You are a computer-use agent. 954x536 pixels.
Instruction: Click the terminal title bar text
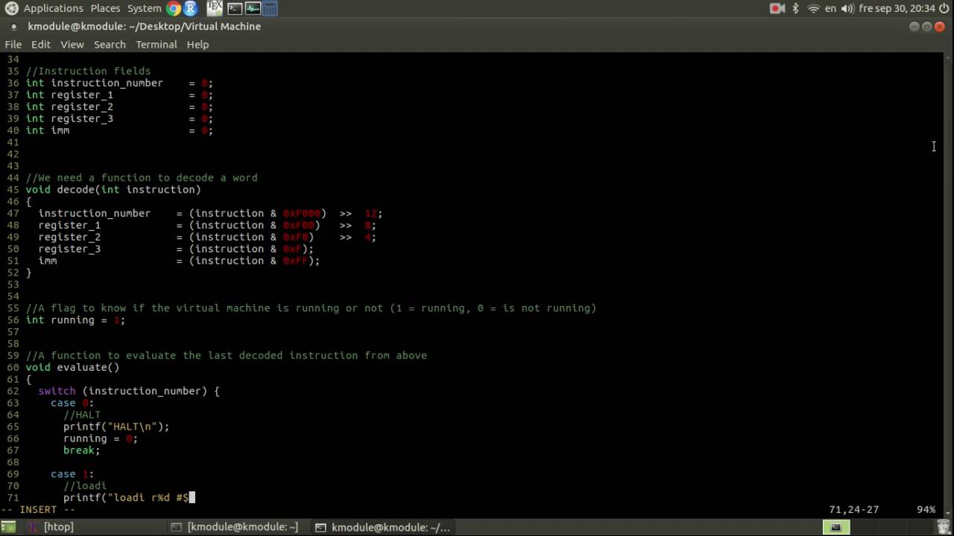pyautogui.click(x=144, y=27)
